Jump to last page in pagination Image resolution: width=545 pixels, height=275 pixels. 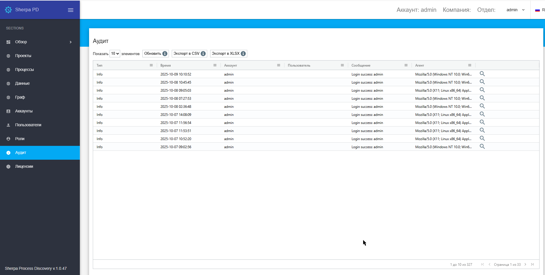pyautogui.click(x=532, y=264)
